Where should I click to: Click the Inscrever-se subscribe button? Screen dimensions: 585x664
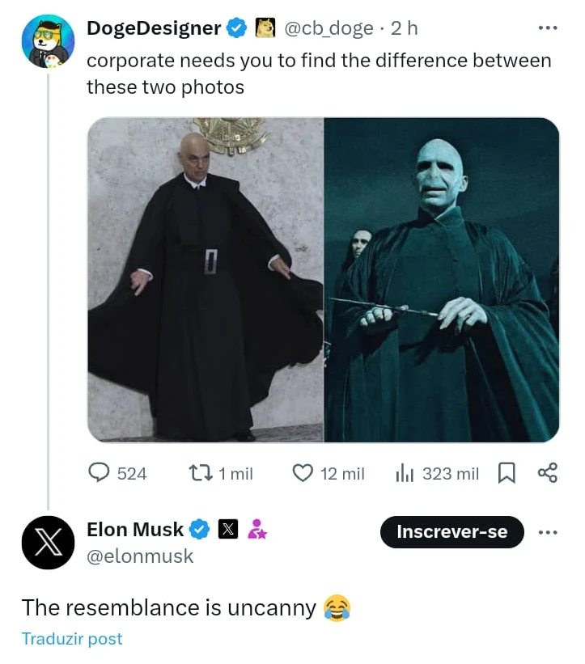pyautogui.click(x=452, y=532)
